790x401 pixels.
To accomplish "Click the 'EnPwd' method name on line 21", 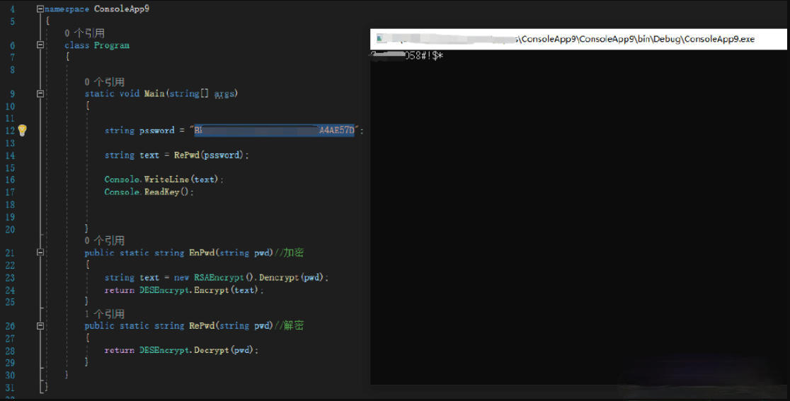I will coord(202,252).
